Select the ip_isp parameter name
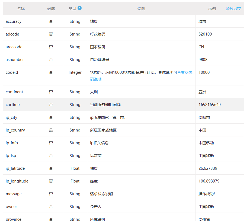The width and height of the screenshot is (247, 221). point(11,156)
